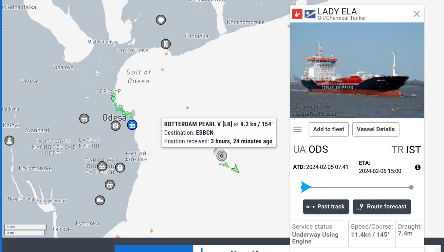Click the blue voyage progress arrow

(305, 187)
